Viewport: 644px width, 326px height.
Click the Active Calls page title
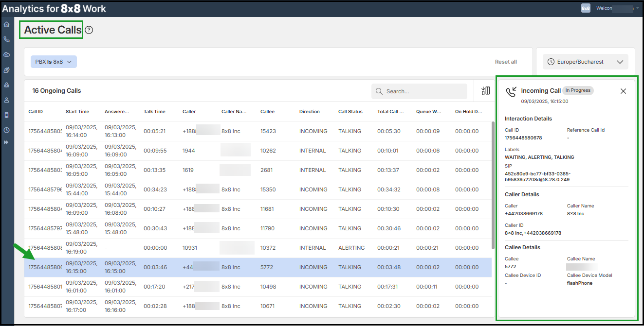click(x=53, y=30)
